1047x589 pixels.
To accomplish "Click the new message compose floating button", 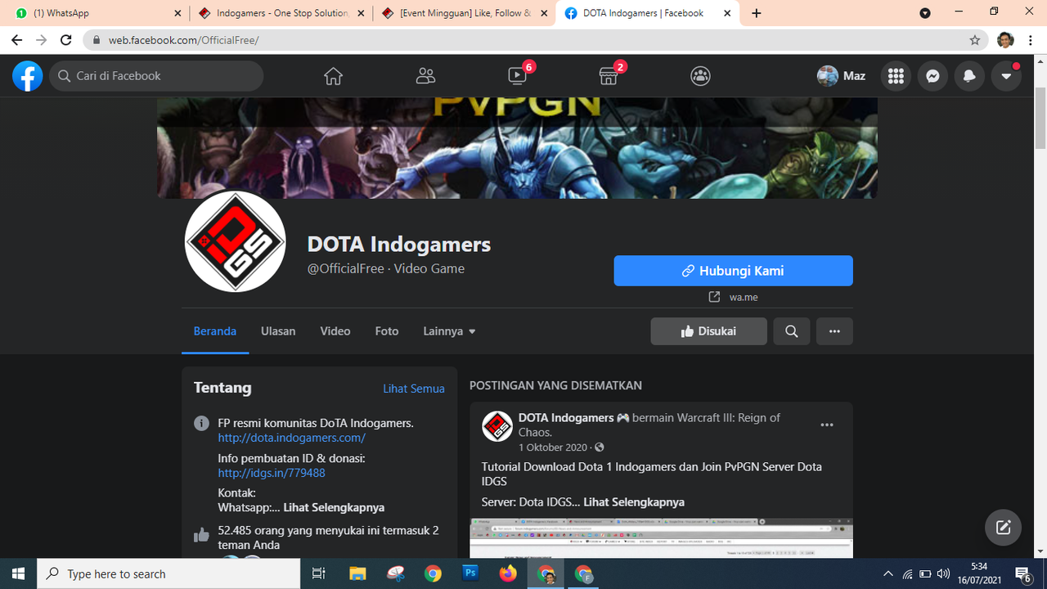I will point(1004,528).
